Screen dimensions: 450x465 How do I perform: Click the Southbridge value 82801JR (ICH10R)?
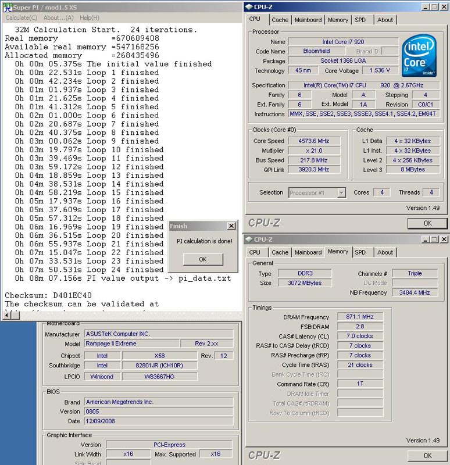[159, 366]
